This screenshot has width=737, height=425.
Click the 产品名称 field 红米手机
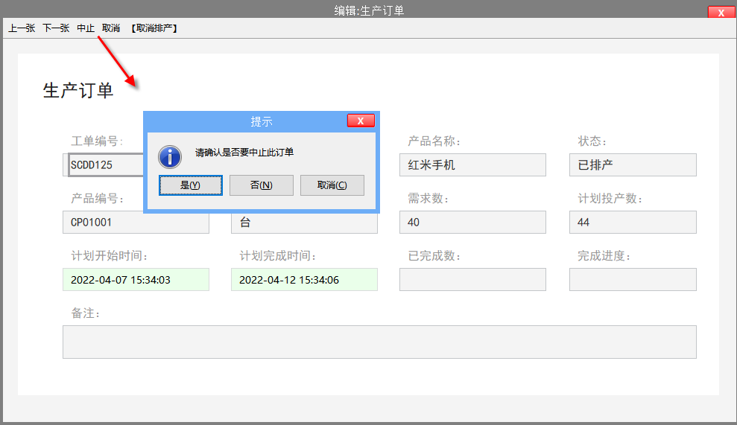click(473, 164)
